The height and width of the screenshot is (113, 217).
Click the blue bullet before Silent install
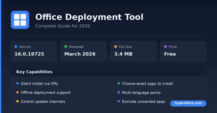click(x=18, y=83)
